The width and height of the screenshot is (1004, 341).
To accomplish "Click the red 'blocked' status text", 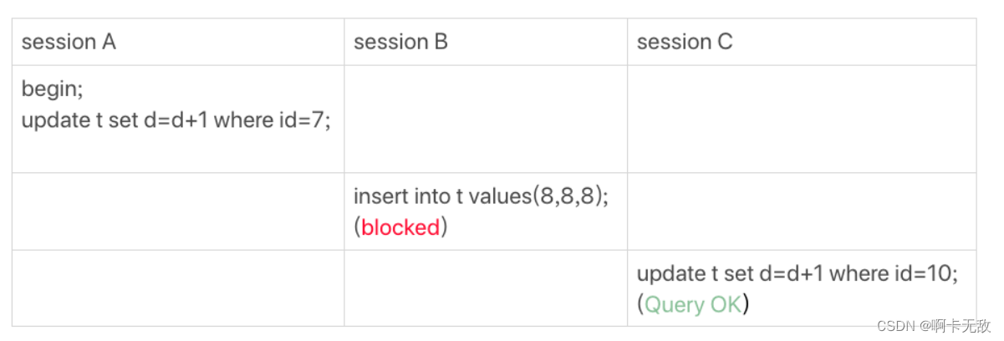I will pyautogui.click(x=400, y=227).
